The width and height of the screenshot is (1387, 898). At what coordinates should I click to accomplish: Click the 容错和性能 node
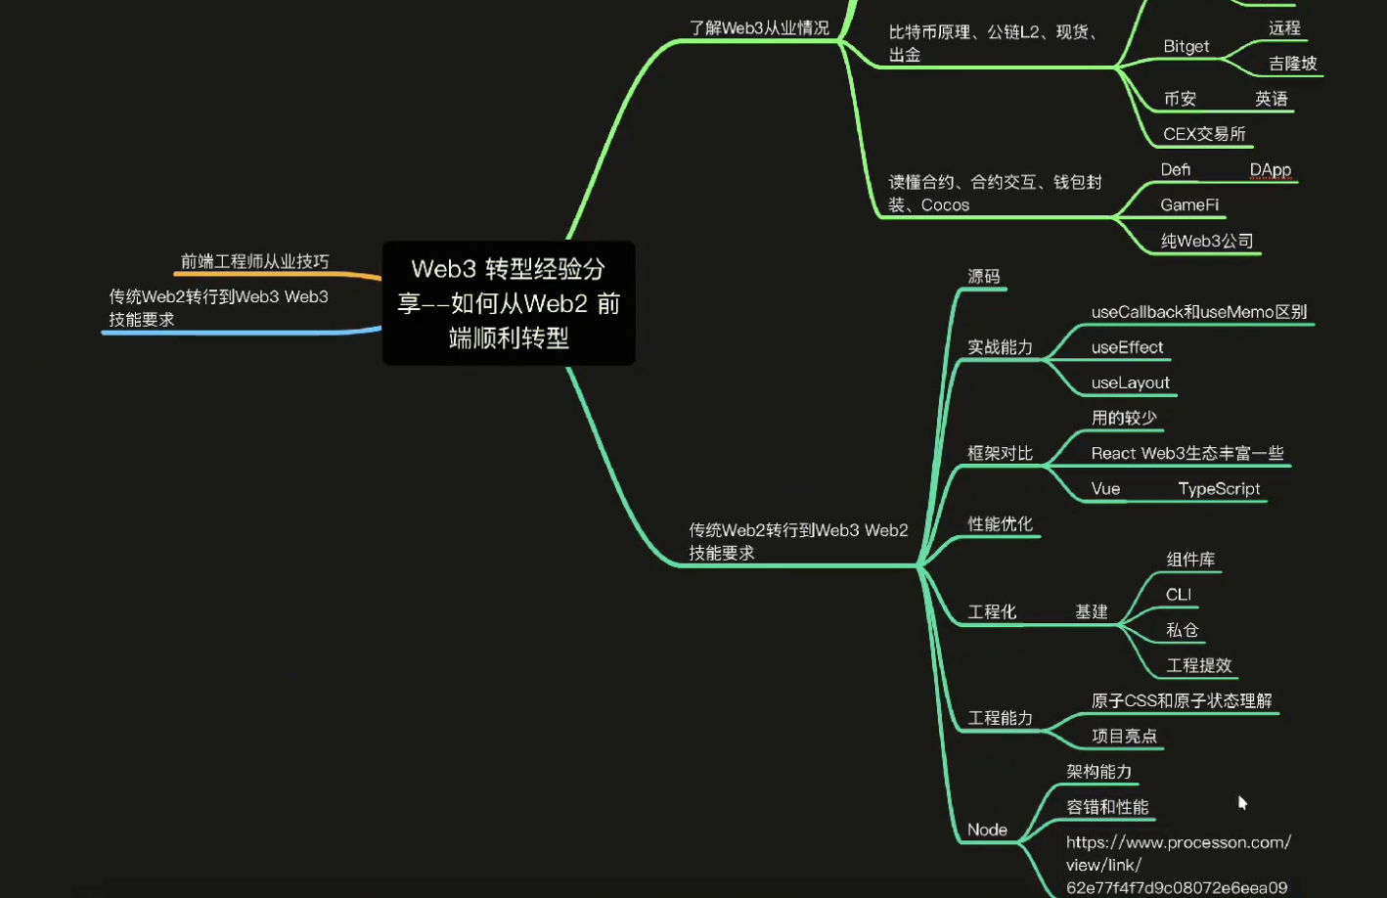1107,807
